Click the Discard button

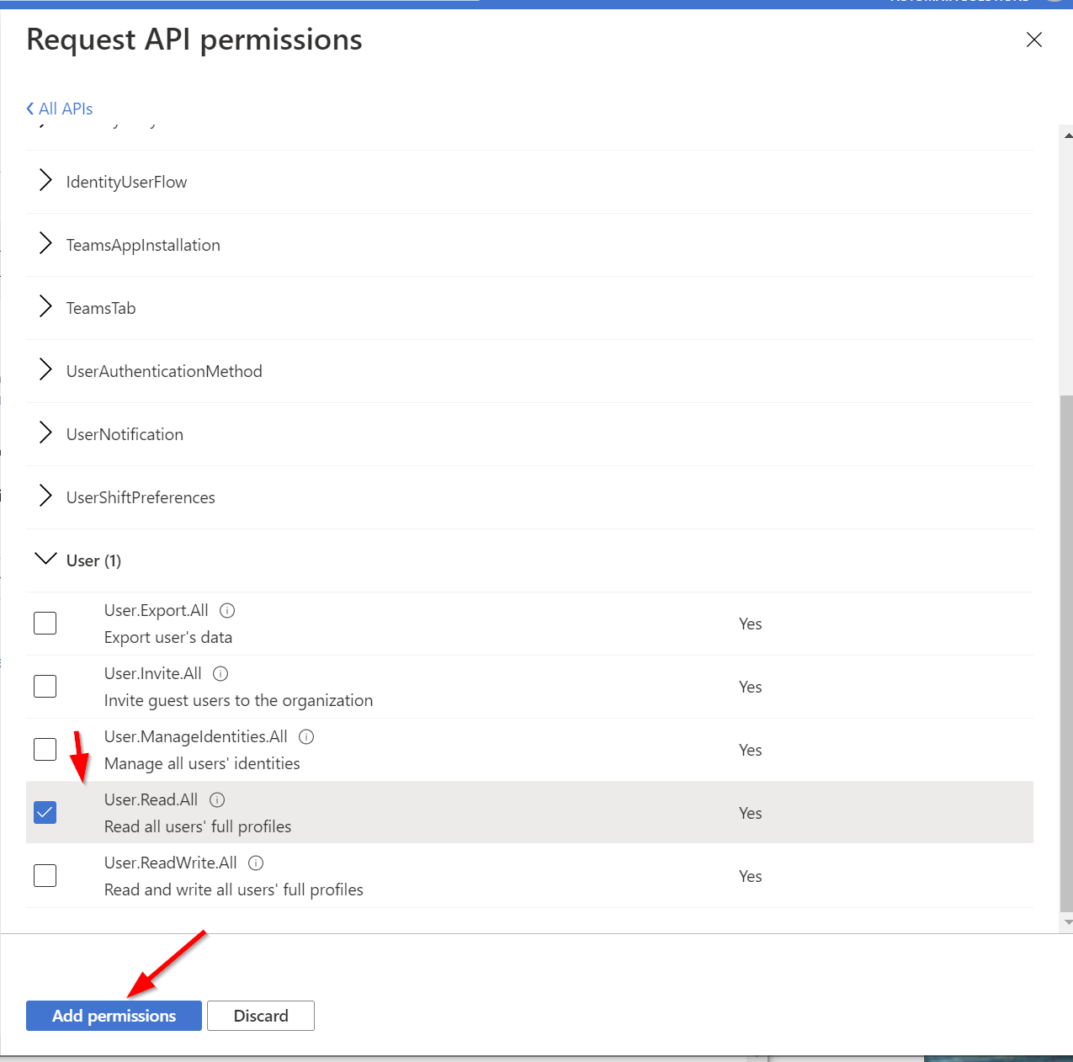click(261, 1016)
